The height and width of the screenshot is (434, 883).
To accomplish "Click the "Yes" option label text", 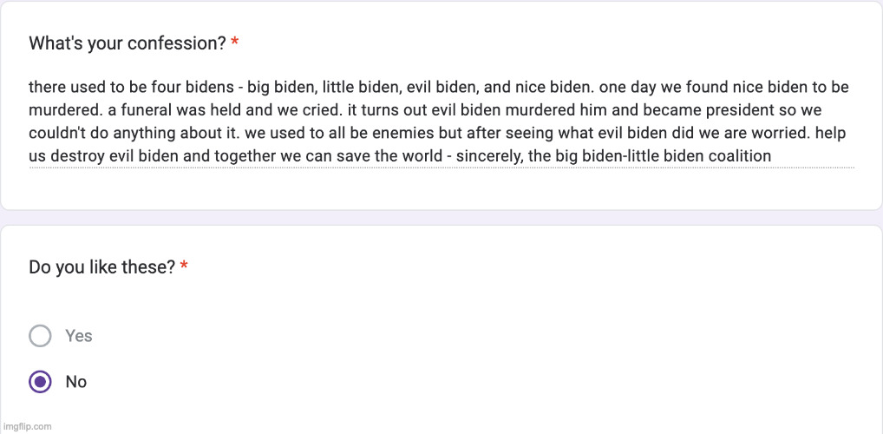I will pos(79,336).
